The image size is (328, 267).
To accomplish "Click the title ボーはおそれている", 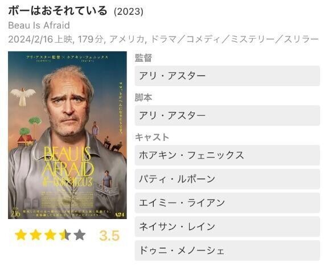I will click(x=58, y=10).
